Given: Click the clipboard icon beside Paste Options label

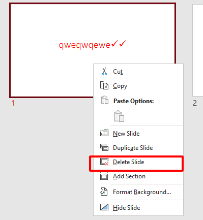Looking at the screenshot, I should coord(105,100).
